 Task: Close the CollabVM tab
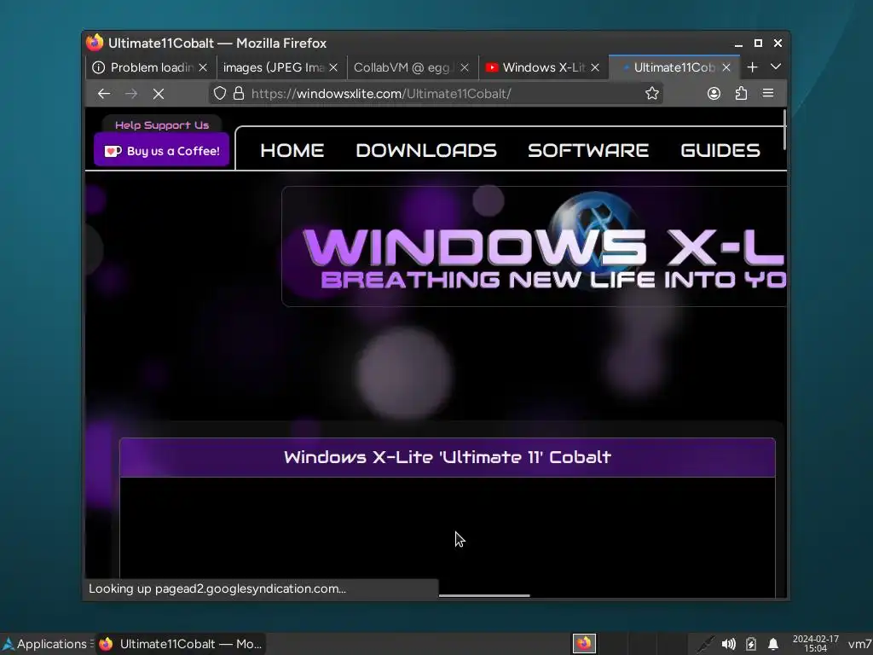tap(465, 67)
